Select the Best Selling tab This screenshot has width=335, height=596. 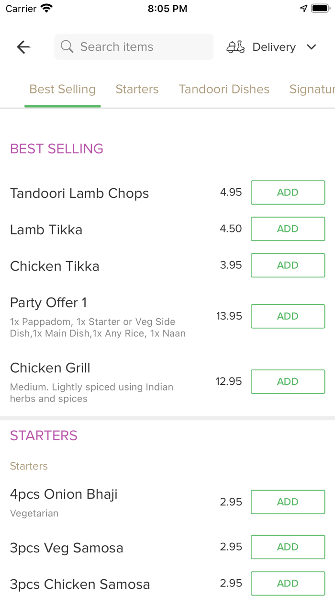[63, 89]
